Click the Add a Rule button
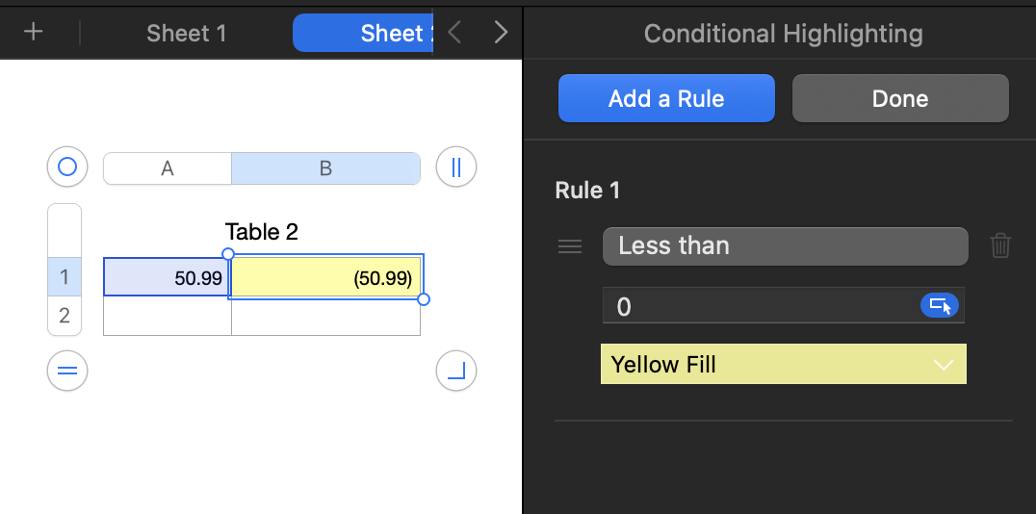The height and width of the screenshot is (514, 1036). click(666, 98)
